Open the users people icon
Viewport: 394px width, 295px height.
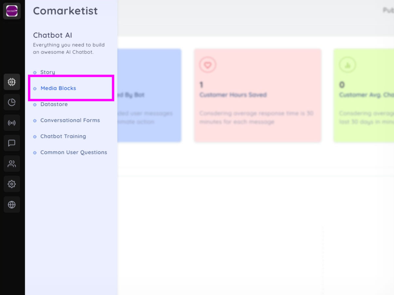point(12,164)
